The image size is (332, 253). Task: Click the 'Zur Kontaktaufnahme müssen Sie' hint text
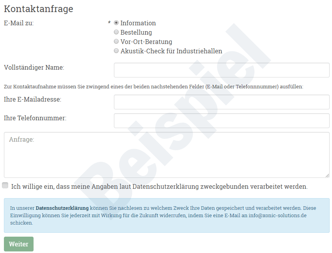point(153,86)
